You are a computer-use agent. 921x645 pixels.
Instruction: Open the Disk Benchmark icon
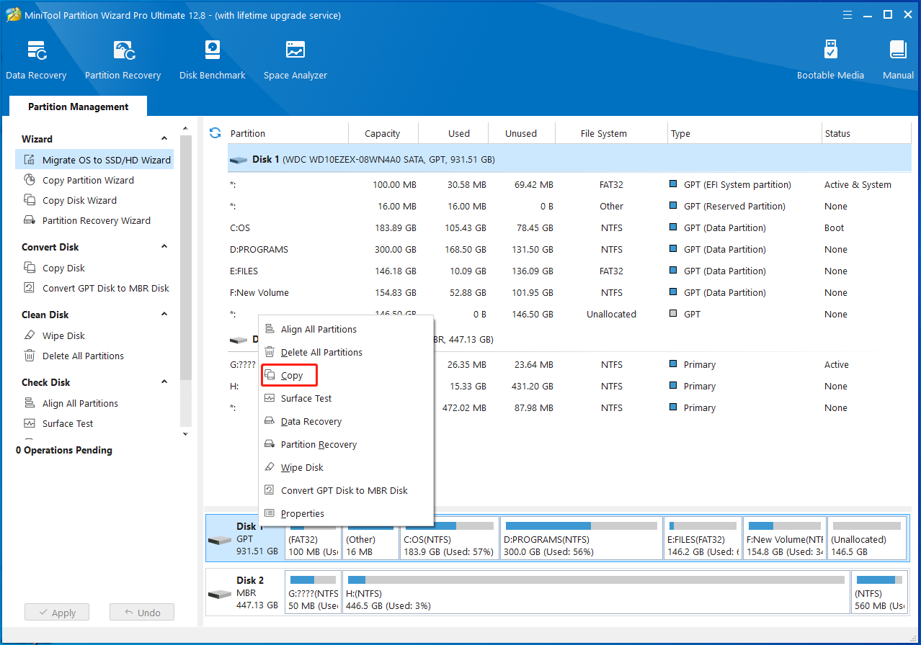click(x=212, y=50)
